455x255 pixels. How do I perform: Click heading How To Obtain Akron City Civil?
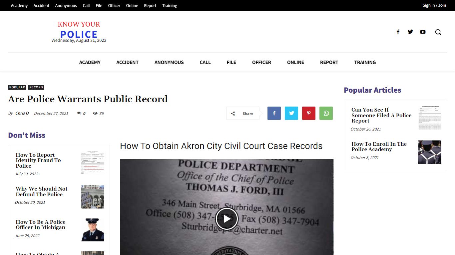click(221, 146)
